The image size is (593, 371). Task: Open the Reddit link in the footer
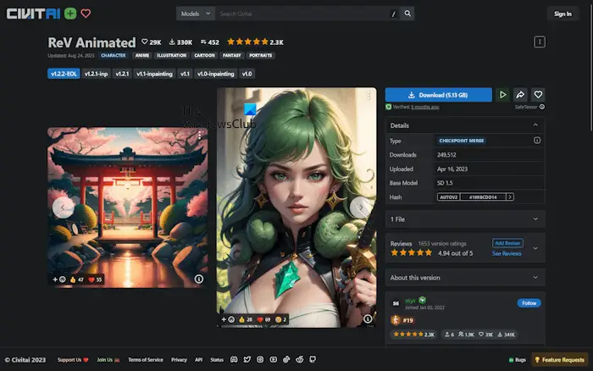pyautogui.click(x=300, y=359)
